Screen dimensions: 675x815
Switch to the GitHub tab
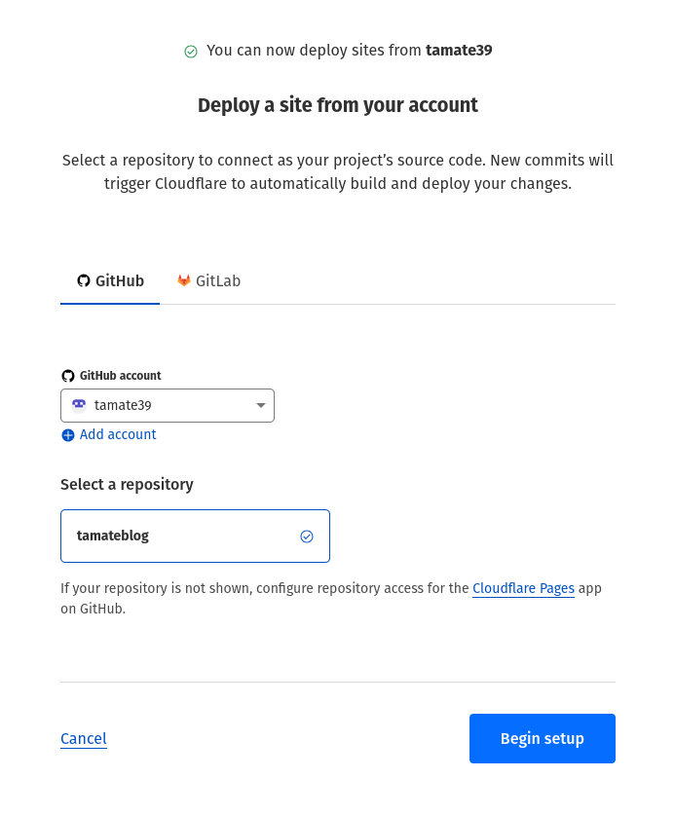tap(110, 281)
